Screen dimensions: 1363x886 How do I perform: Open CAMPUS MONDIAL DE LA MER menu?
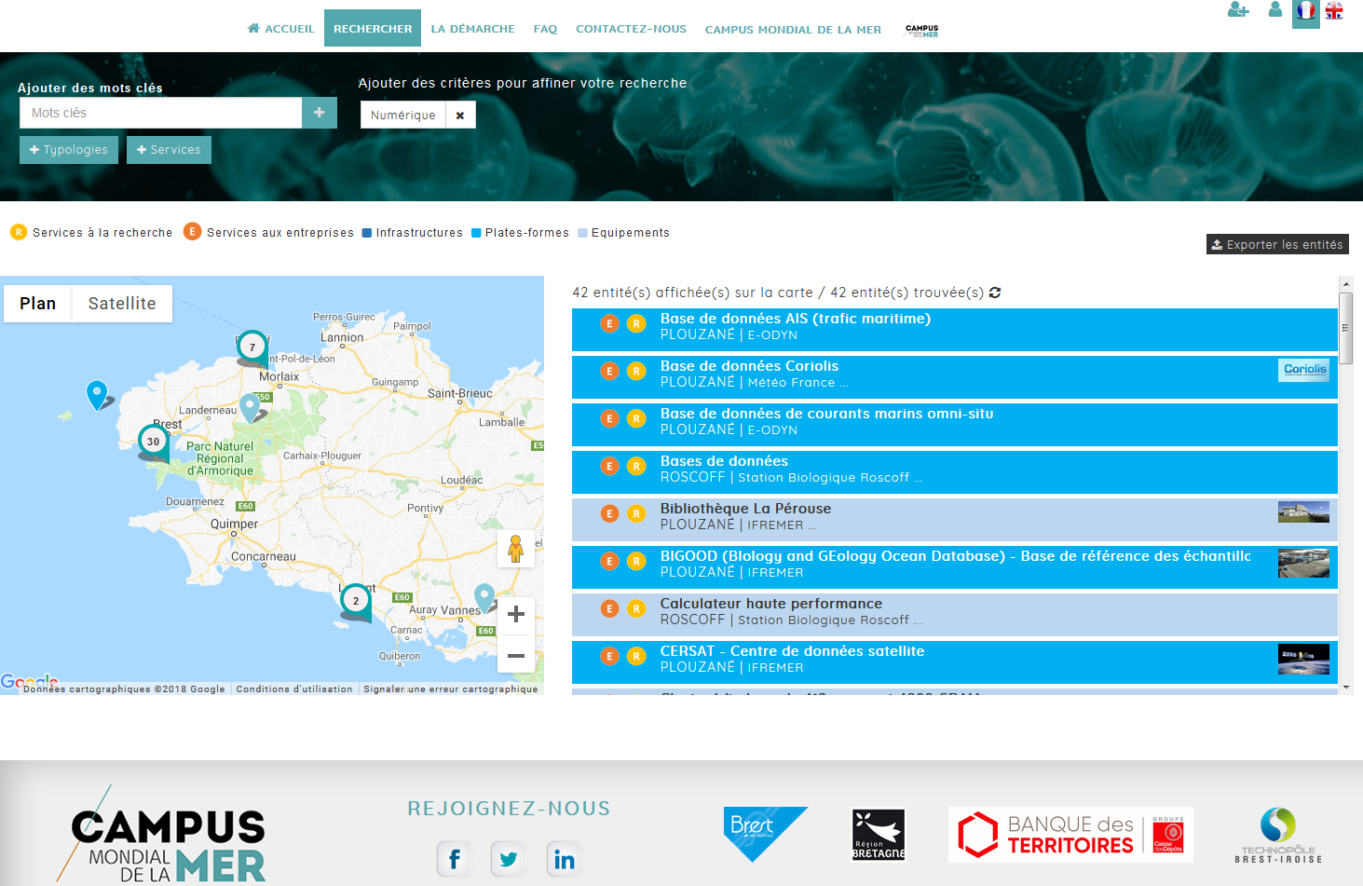click(793, 30)
